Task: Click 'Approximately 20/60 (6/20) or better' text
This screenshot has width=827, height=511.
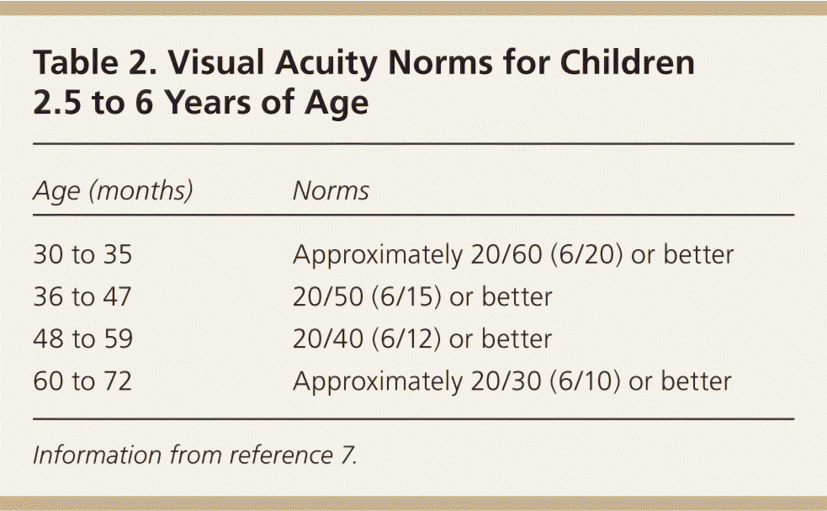Action: coord(513,254)
